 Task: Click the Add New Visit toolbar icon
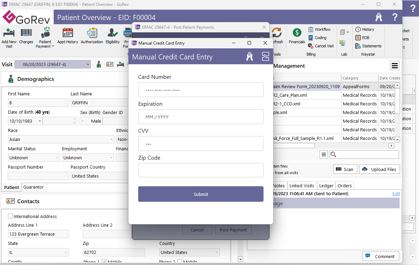(x=9, y=37)
